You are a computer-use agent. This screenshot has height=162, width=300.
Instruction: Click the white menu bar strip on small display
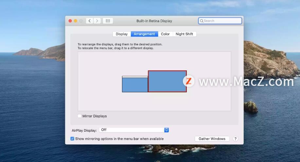click(x=135, y=77)
